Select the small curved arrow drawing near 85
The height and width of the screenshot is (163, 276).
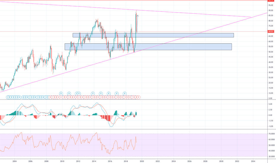(137, 24)
